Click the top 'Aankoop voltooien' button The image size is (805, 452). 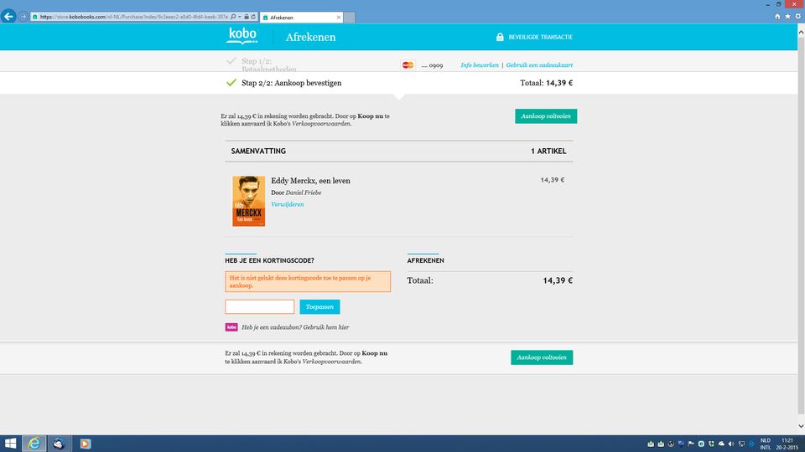point(546,116)
